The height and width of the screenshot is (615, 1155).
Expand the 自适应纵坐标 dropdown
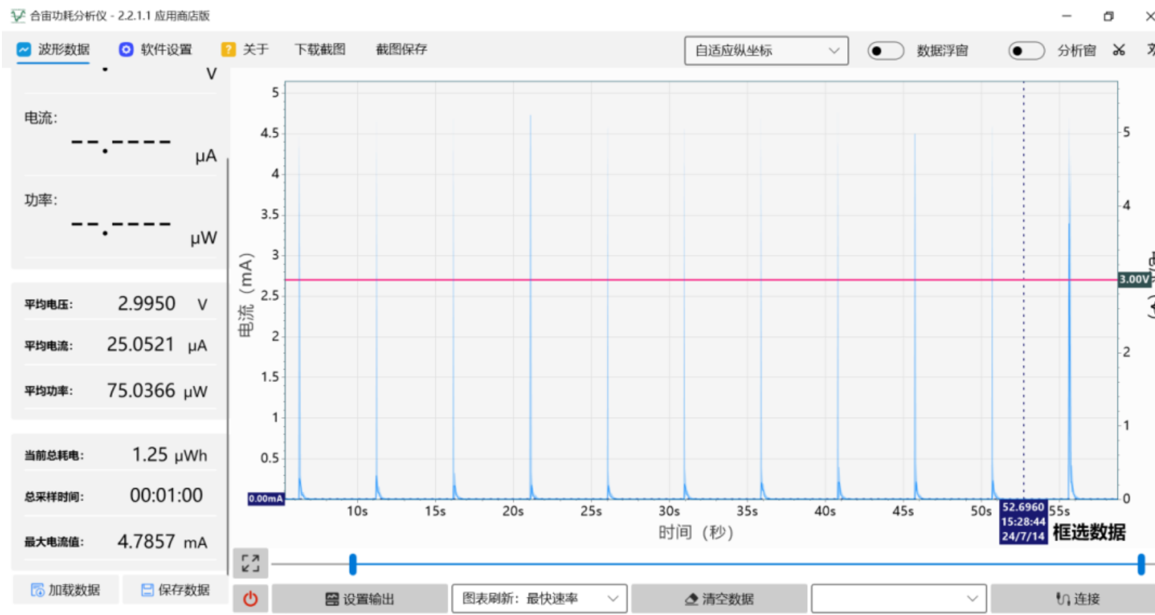point(766,50)
